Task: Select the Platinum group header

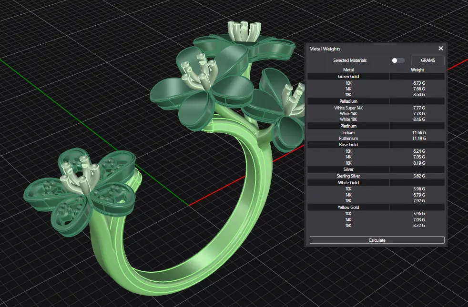Action: coord(348,126)
